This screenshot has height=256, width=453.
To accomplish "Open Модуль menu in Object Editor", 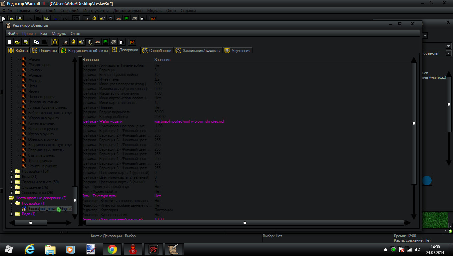I will (x=59, y=34).
